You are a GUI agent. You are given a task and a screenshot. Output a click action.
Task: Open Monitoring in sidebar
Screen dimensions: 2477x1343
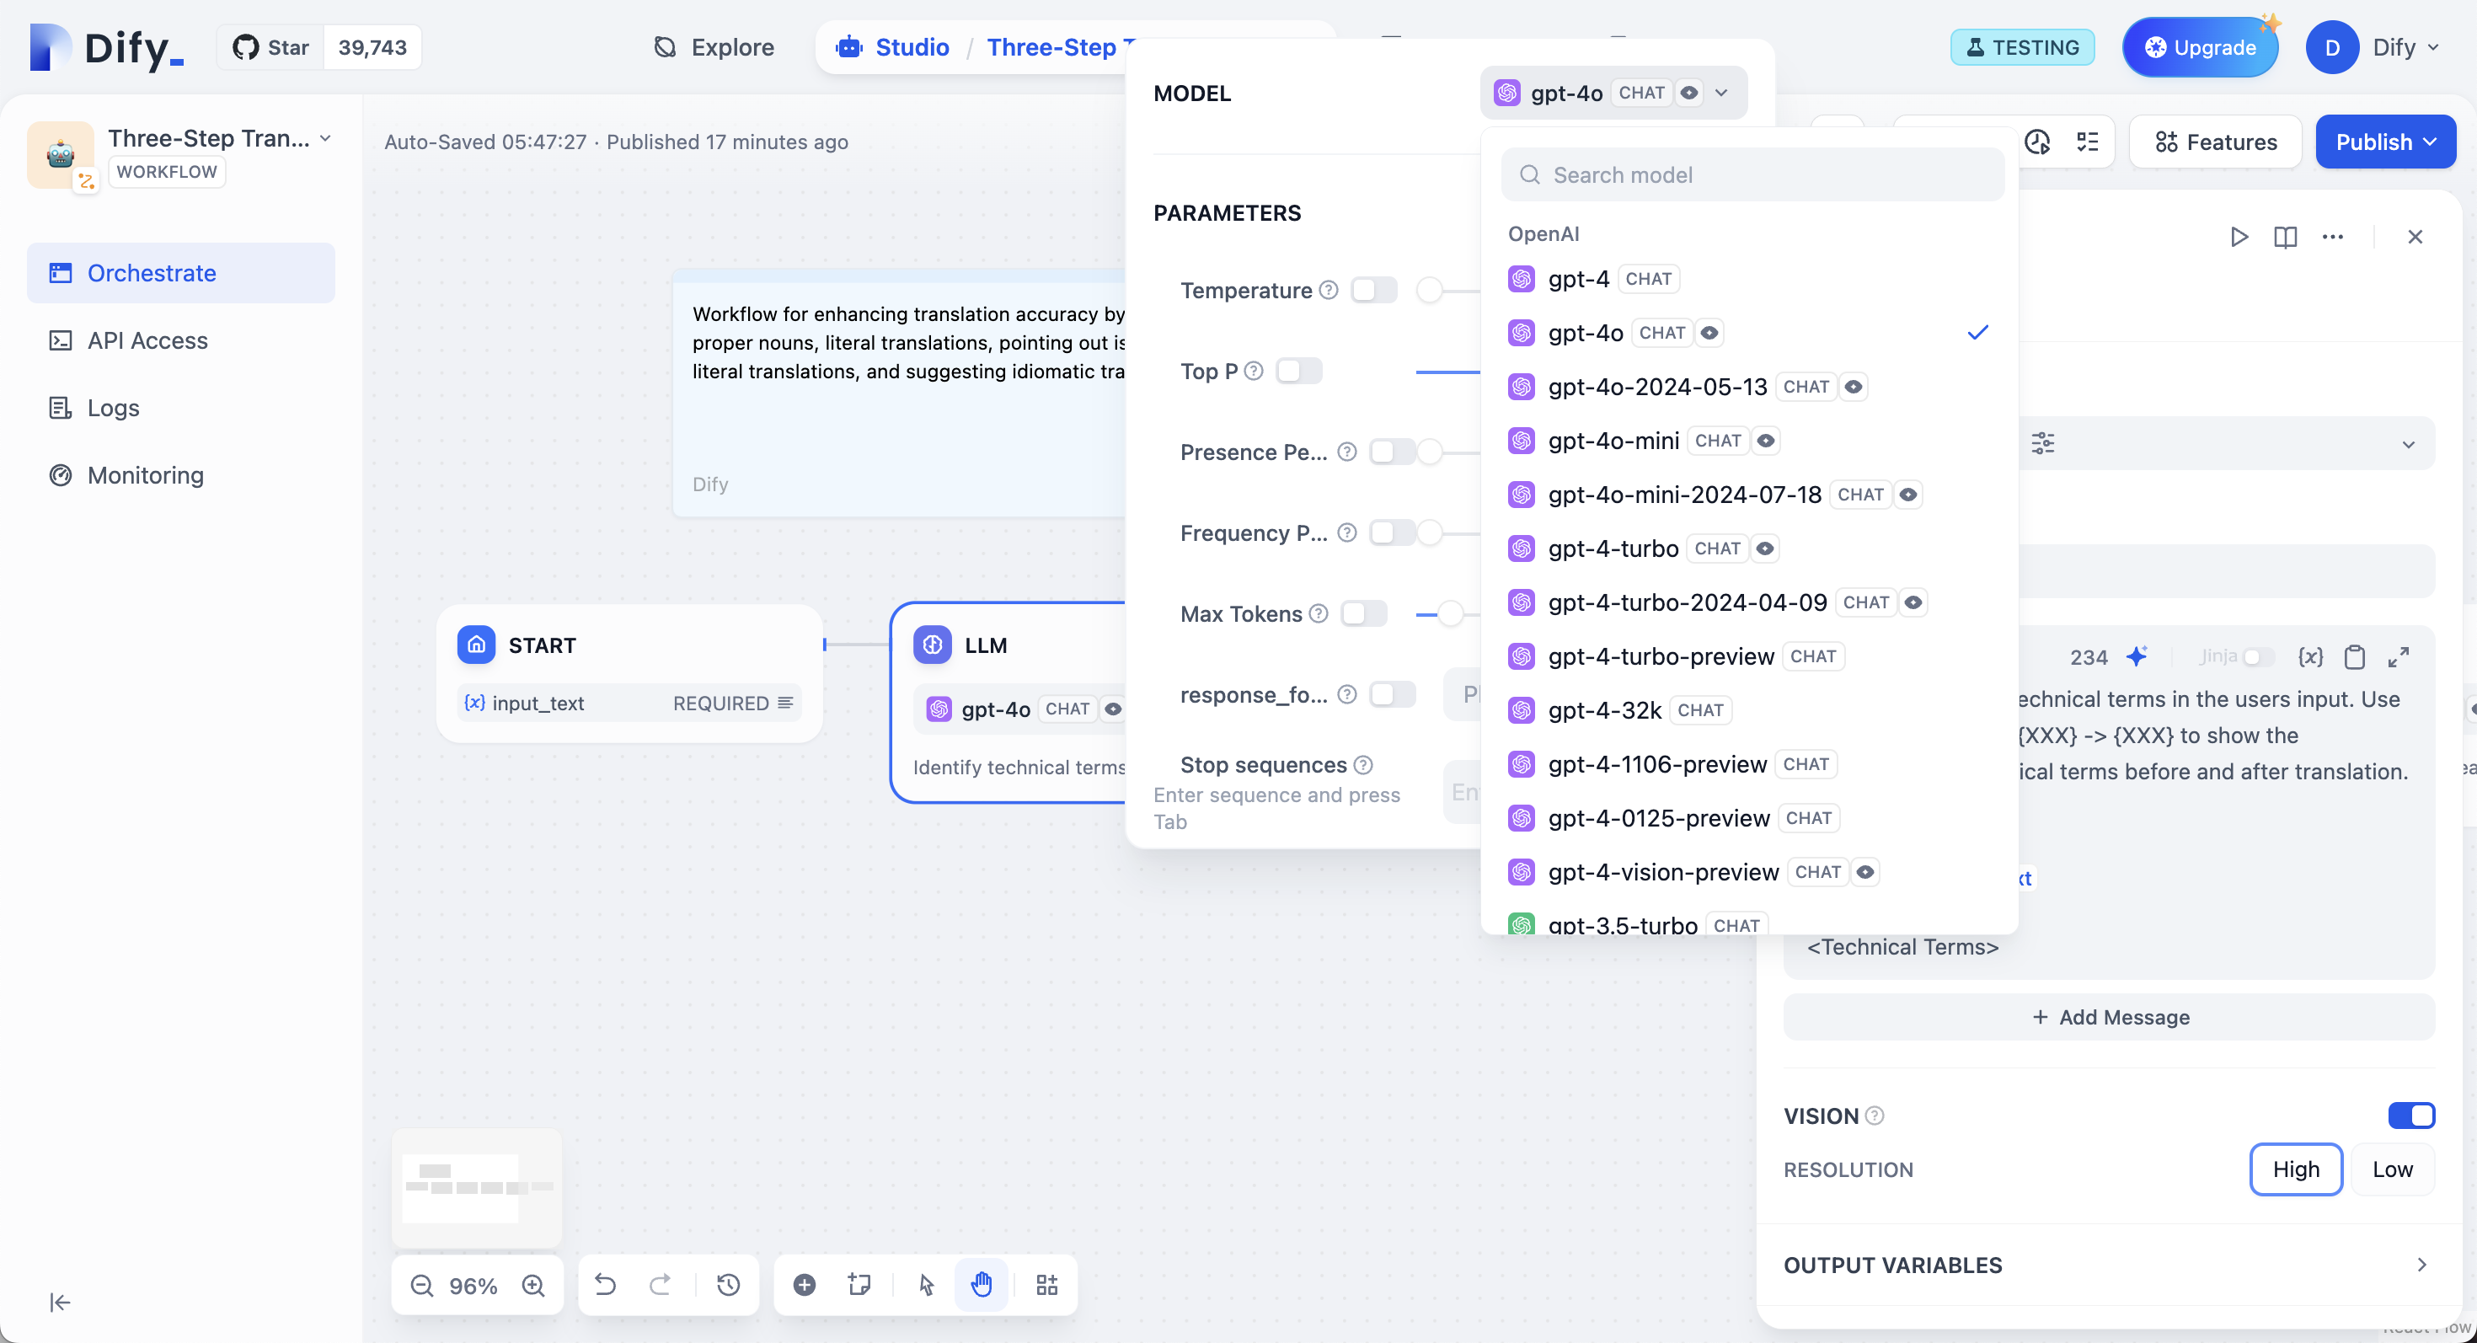tap(181, 475)
